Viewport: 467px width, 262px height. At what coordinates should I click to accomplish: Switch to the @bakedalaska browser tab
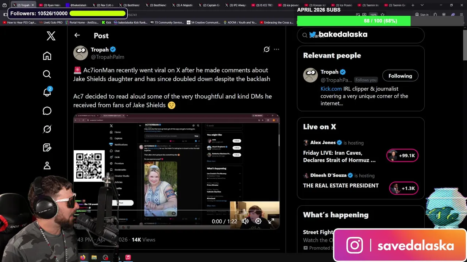[77, 5]
